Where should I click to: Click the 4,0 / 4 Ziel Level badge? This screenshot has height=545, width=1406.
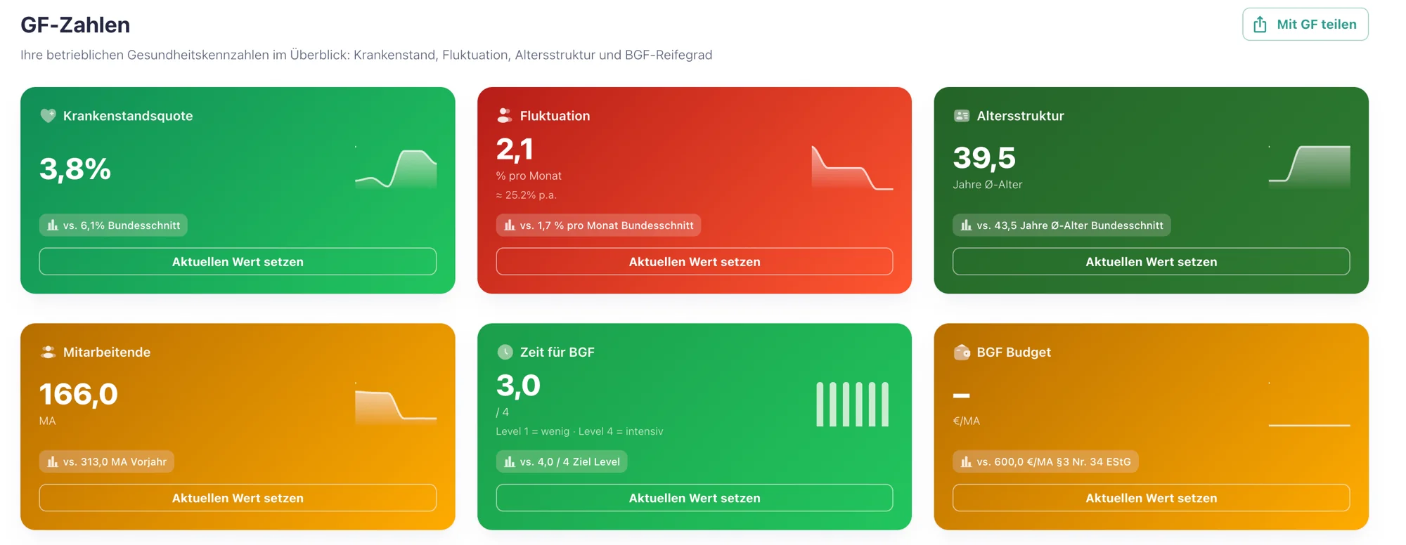click(561, 462)
